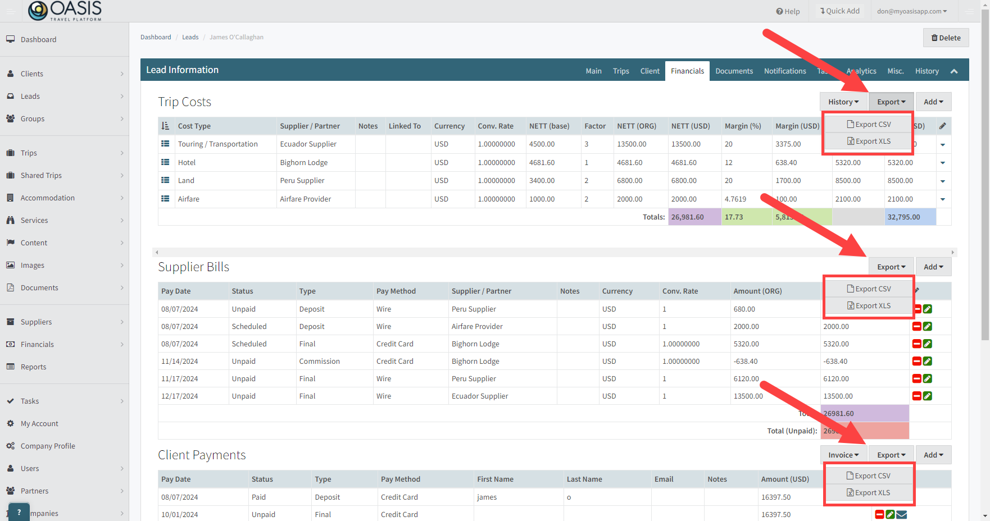Click the Accommodation building icon in sidebar
The image size is (990, 521).
tap(10, 198)
